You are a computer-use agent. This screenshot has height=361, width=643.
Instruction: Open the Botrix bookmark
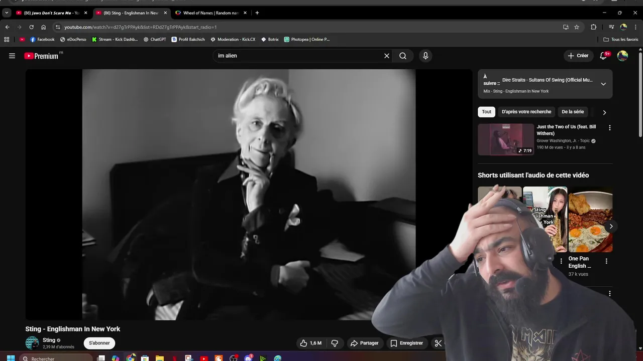270,39
